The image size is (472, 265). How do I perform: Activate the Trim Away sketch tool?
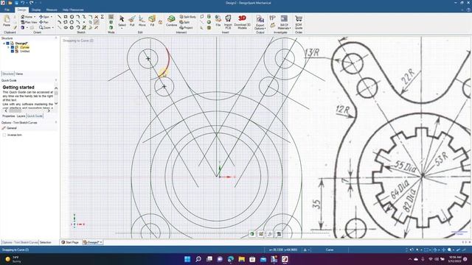[97, 22]
